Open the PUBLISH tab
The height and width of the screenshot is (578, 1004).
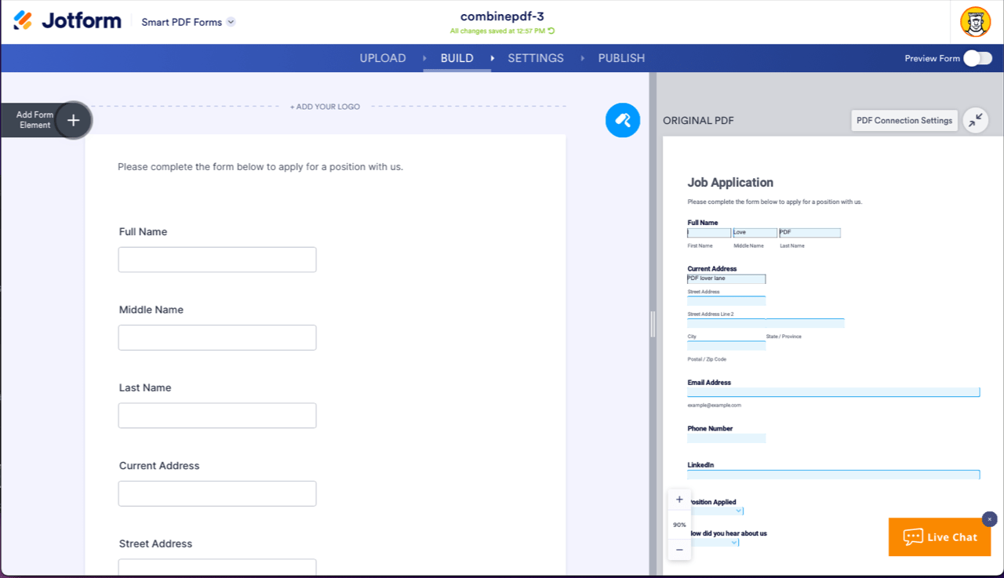[x=621, y=58]
